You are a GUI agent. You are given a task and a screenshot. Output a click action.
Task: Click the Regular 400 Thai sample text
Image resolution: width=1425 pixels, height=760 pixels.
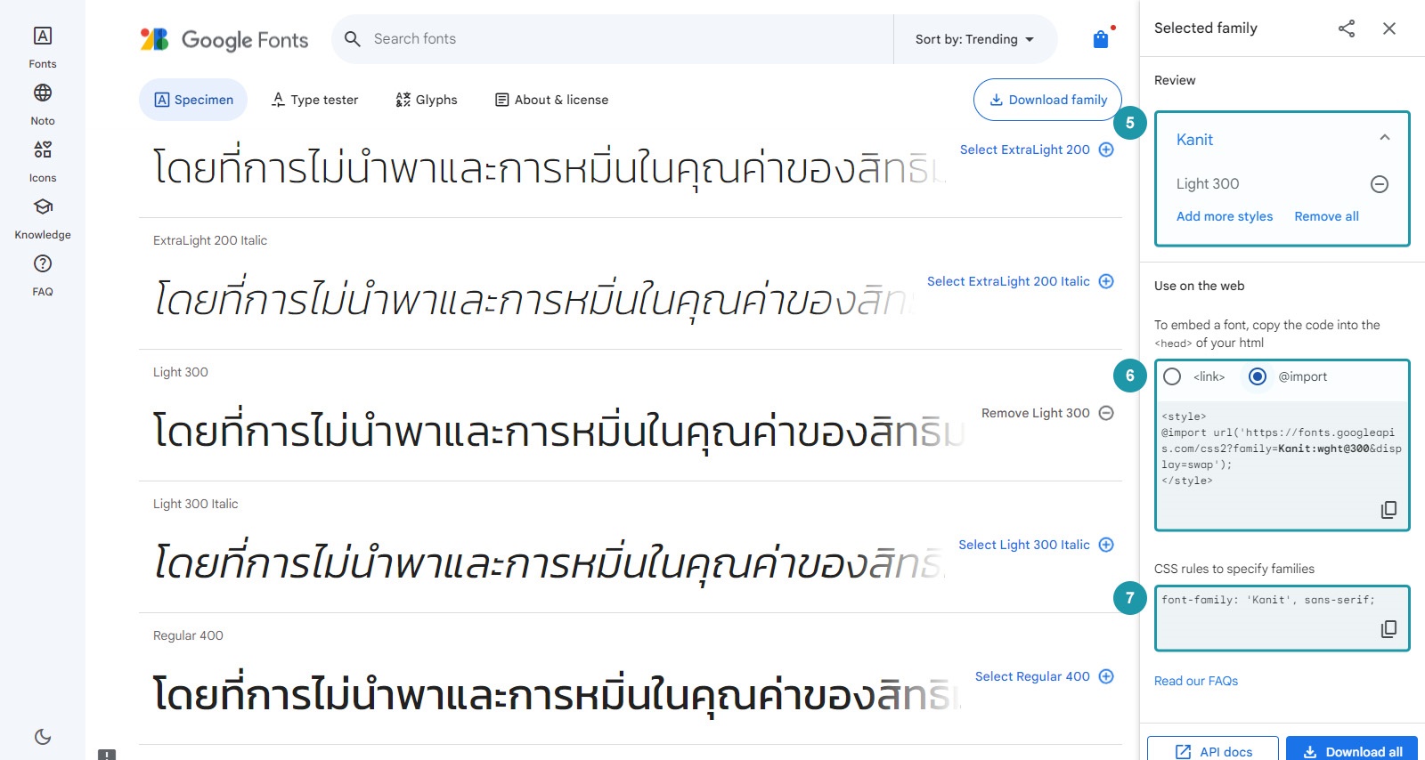[558, 694]
